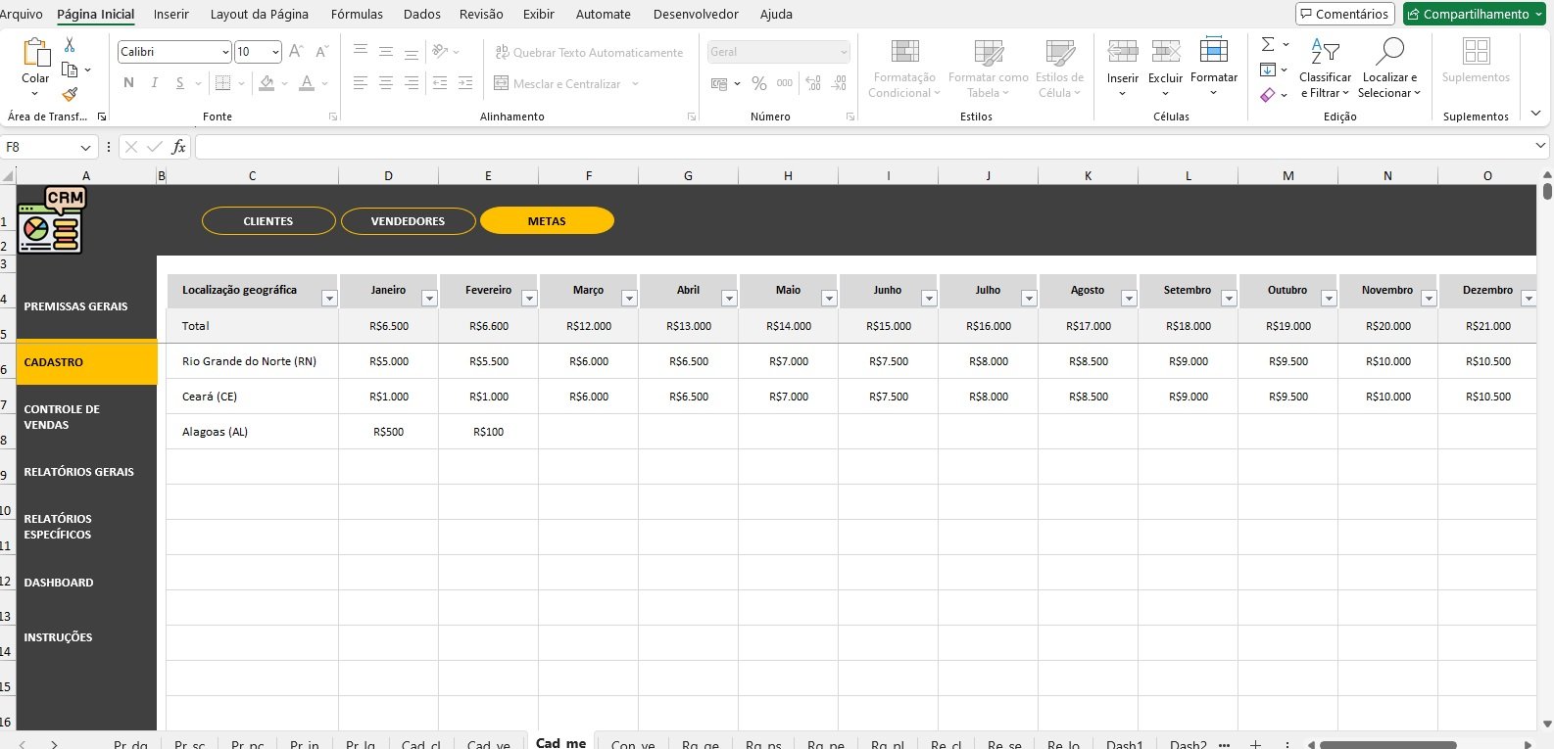Click the Colar paste icon

pos(35,55)
